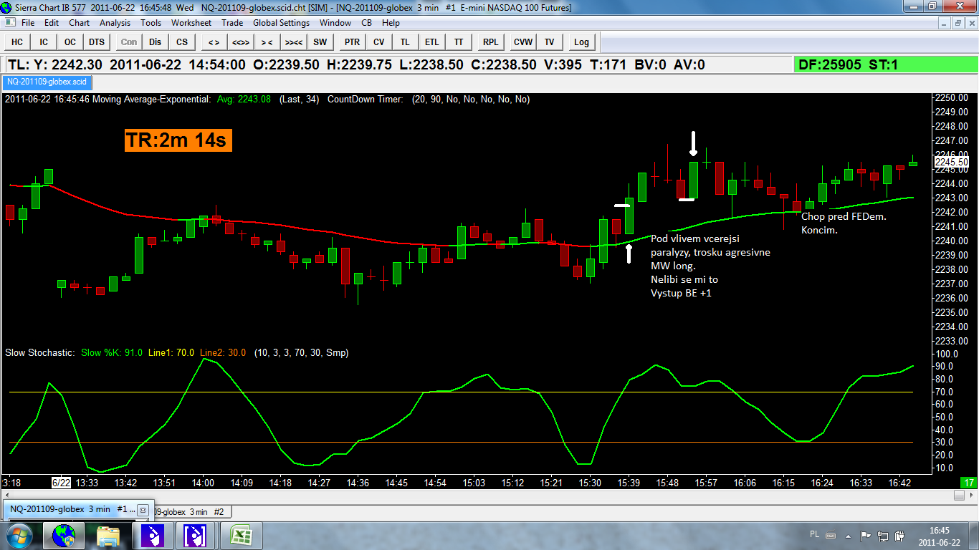
Task: Click the keyboard icon in system tray
Action: [x=832, y=534]
